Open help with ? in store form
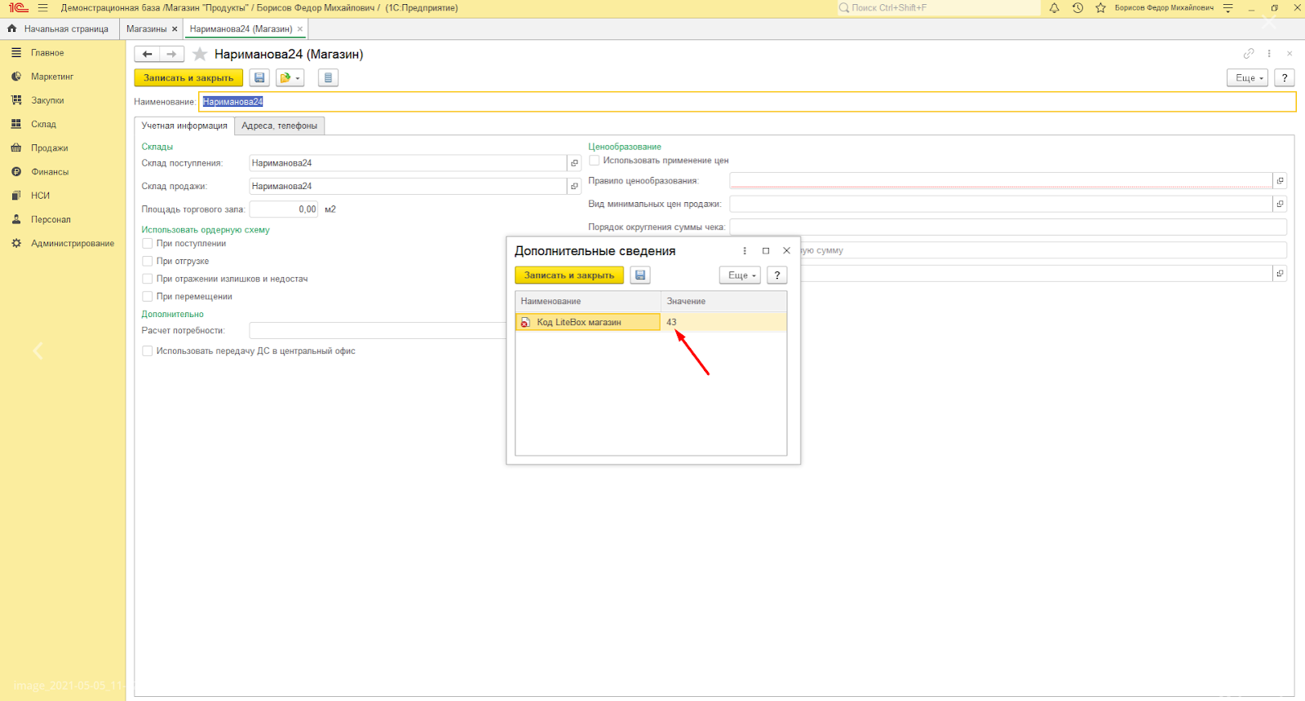 coord(1285,78)
